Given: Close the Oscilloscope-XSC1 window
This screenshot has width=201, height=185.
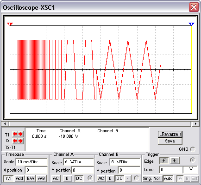Looking at the screenshot, I should click(194, 7).
